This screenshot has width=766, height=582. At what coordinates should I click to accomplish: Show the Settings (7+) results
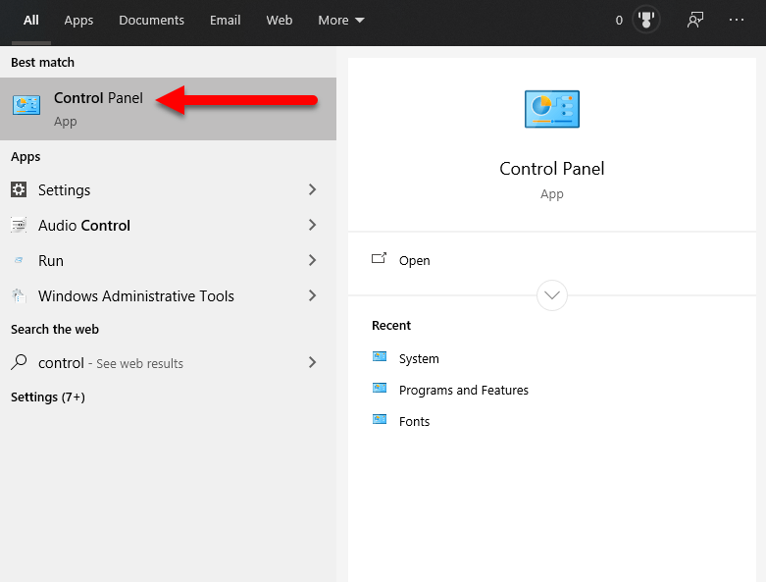point(48,397)
